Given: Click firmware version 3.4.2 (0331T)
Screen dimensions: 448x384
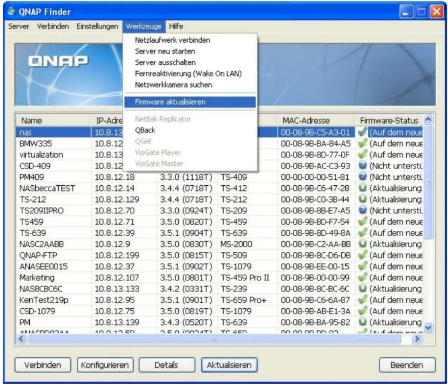Looking at the screenshot, I should click(x=186, y=288).
